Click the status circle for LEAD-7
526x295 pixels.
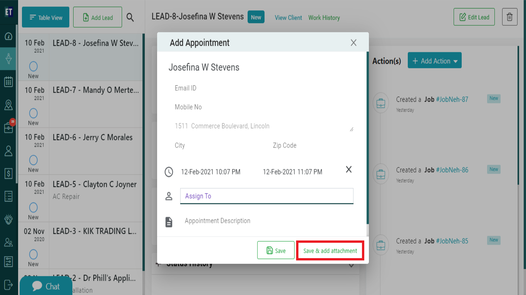(x=34, y=113)
